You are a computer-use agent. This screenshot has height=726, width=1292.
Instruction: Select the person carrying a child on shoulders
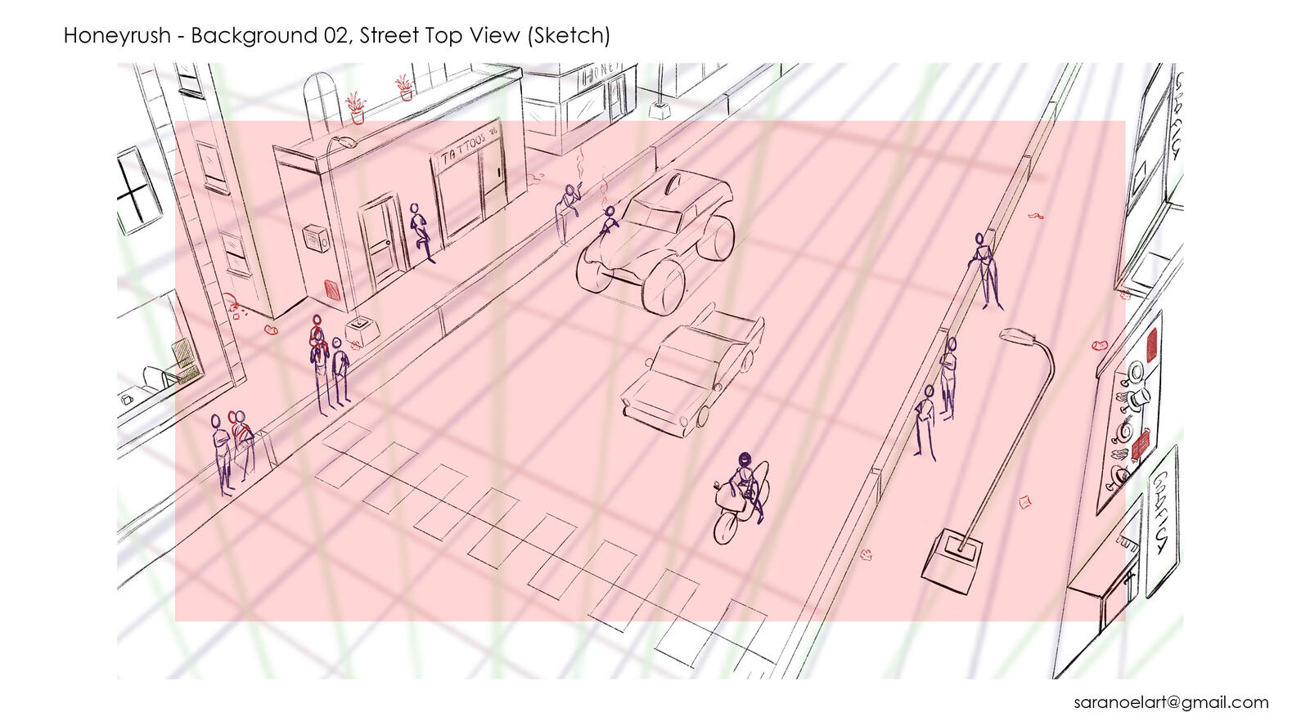[319, 360]
